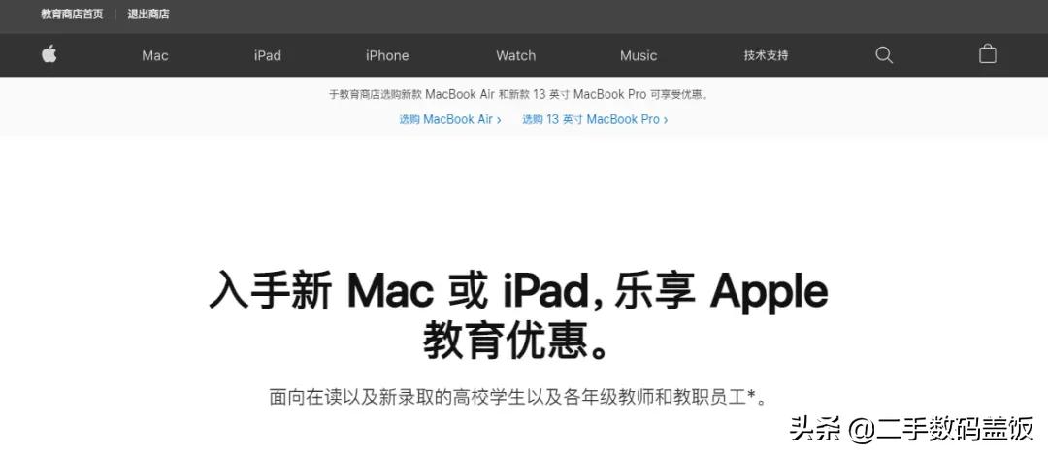
Task: Open the shopping bag icon
Action: click(x=987, y=54)
